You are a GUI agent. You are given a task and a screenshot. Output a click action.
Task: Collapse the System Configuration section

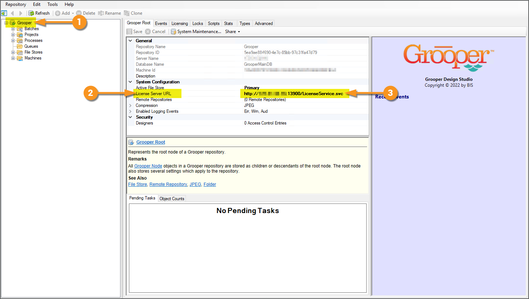point(130,82)
